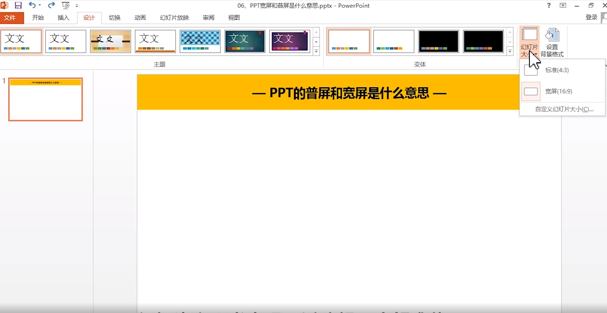Click the 幻灯片大小 slide size button
Viewport: 607px width, 313px height.
point(529,43)
